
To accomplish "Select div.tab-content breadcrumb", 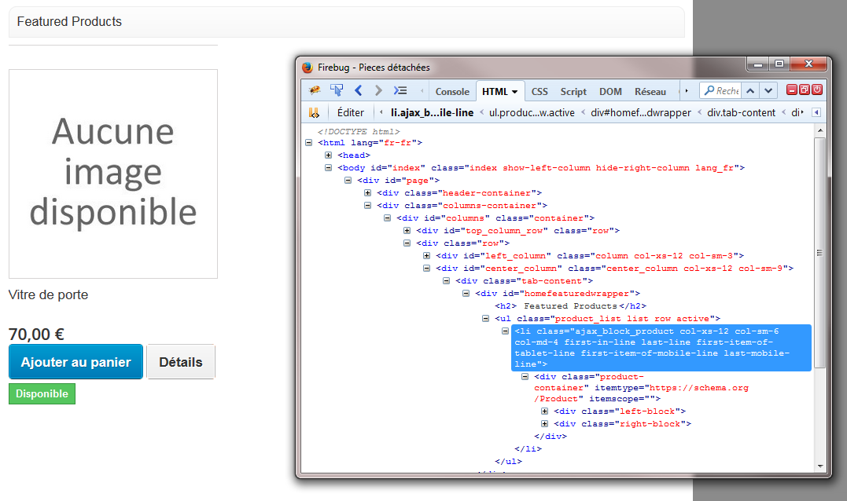I will click(x=741, y=113).
